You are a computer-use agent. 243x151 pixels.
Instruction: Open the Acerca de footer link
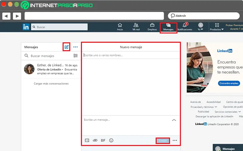point(196,102)
